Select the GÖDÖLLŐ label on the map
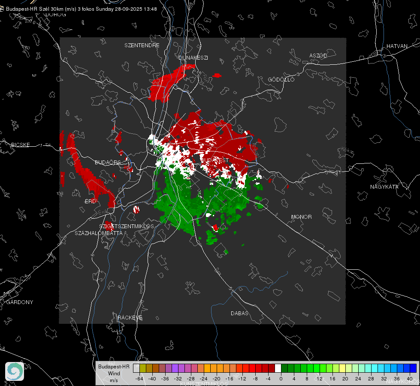420x386 pixels. point(281,79)
